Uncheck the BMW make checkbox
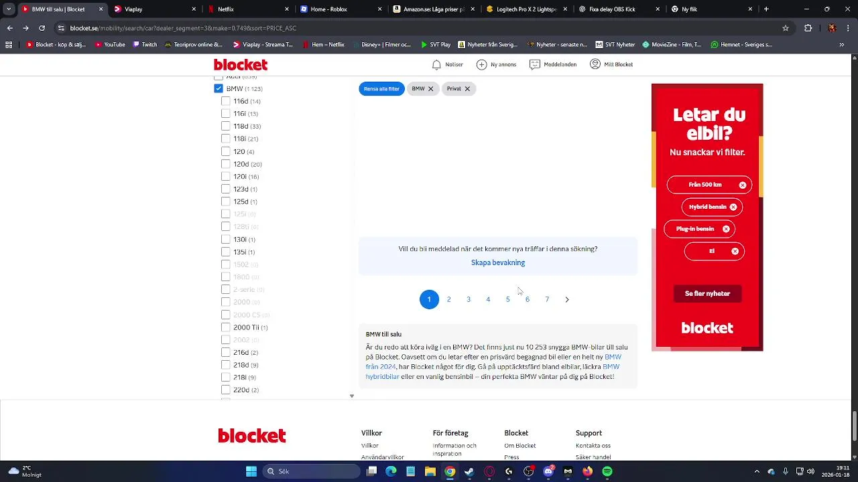 pos(219,88)
